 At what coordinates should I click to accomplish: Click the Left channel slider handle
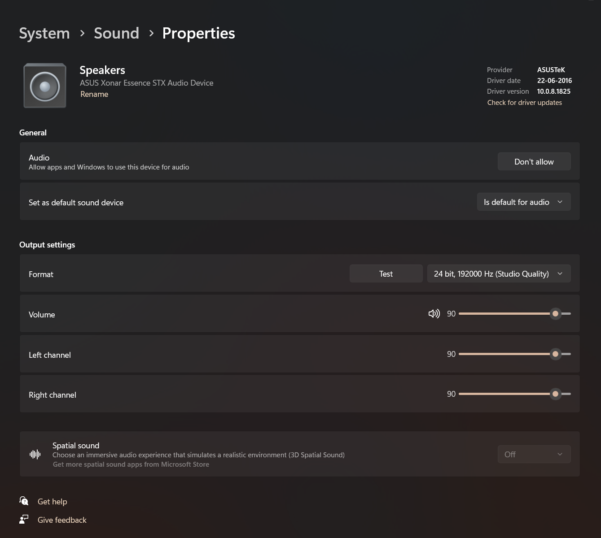(x=555, y=354)
